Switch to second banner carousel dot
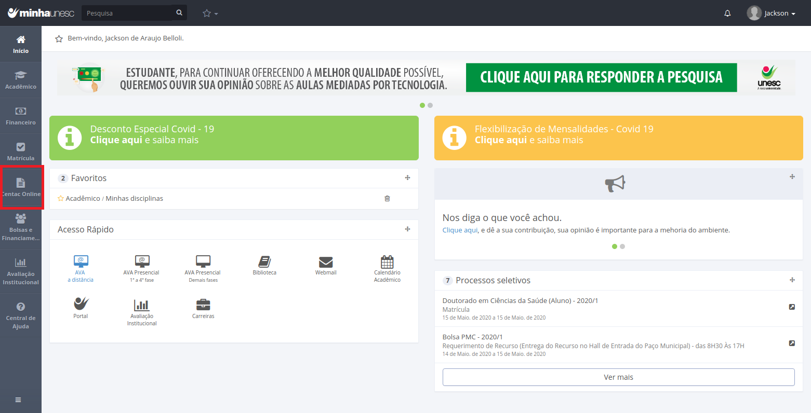Image resolution: width=811 pixels, height=413 pixels. click(430, 105)
